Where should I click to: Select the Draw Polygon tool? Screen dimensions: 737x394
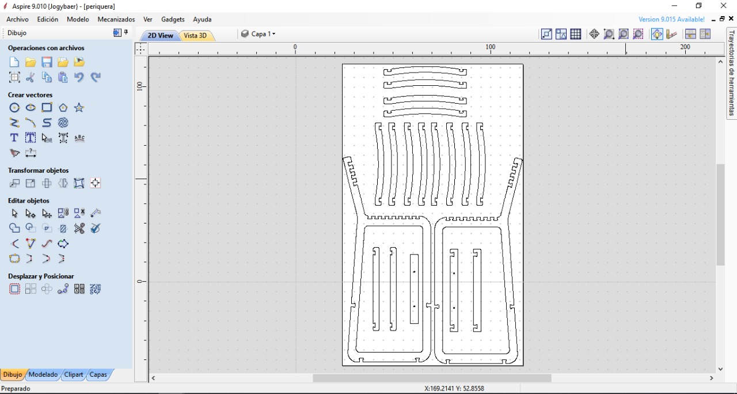pyautogui.click(x=63, y=108)
